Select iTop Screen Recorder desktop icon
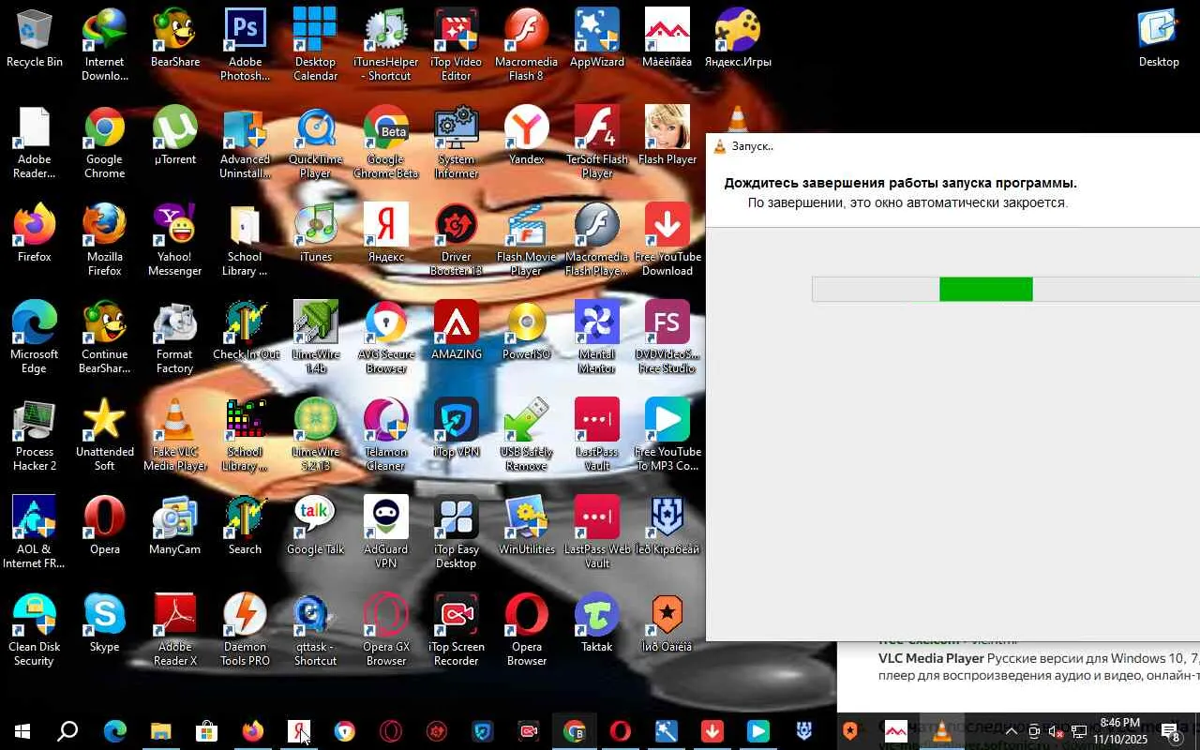1200x750 pixels. pos(457,630)
